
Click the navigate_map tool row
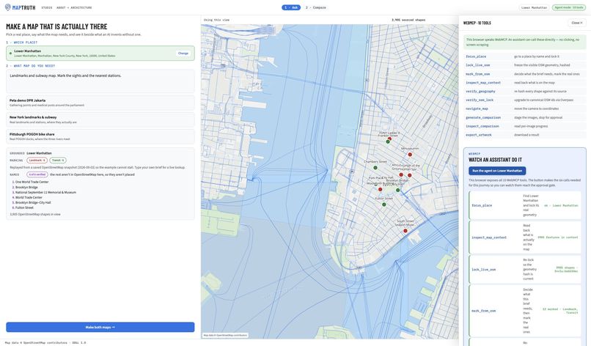coord(525,108)
